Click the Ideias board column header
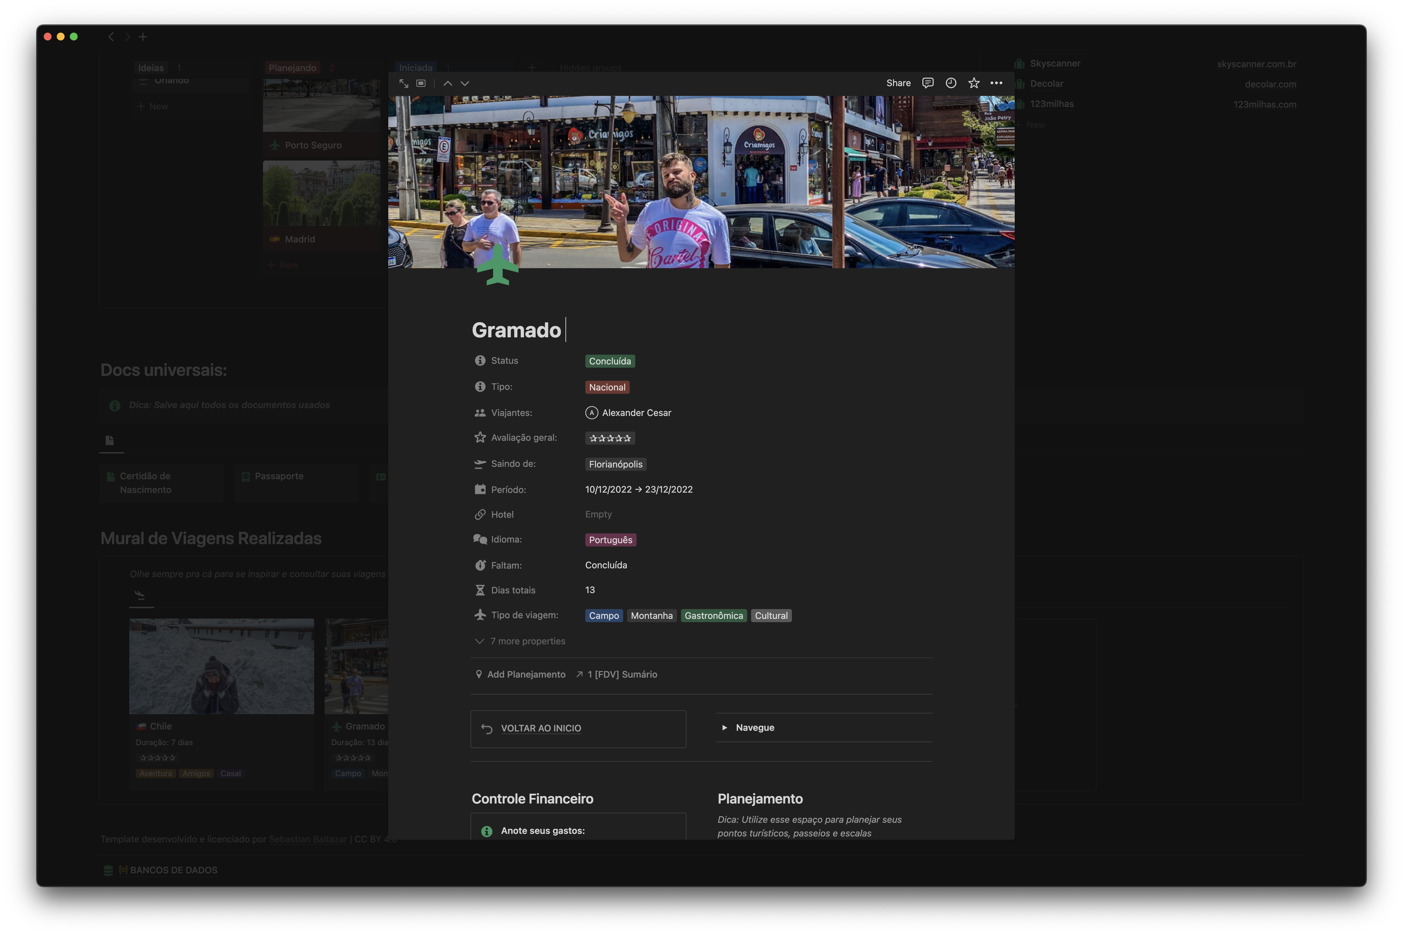This screenshot has width=1403, height=935. coord(151,68)
